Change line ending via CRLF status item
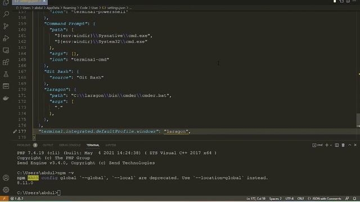 [300, 199]
